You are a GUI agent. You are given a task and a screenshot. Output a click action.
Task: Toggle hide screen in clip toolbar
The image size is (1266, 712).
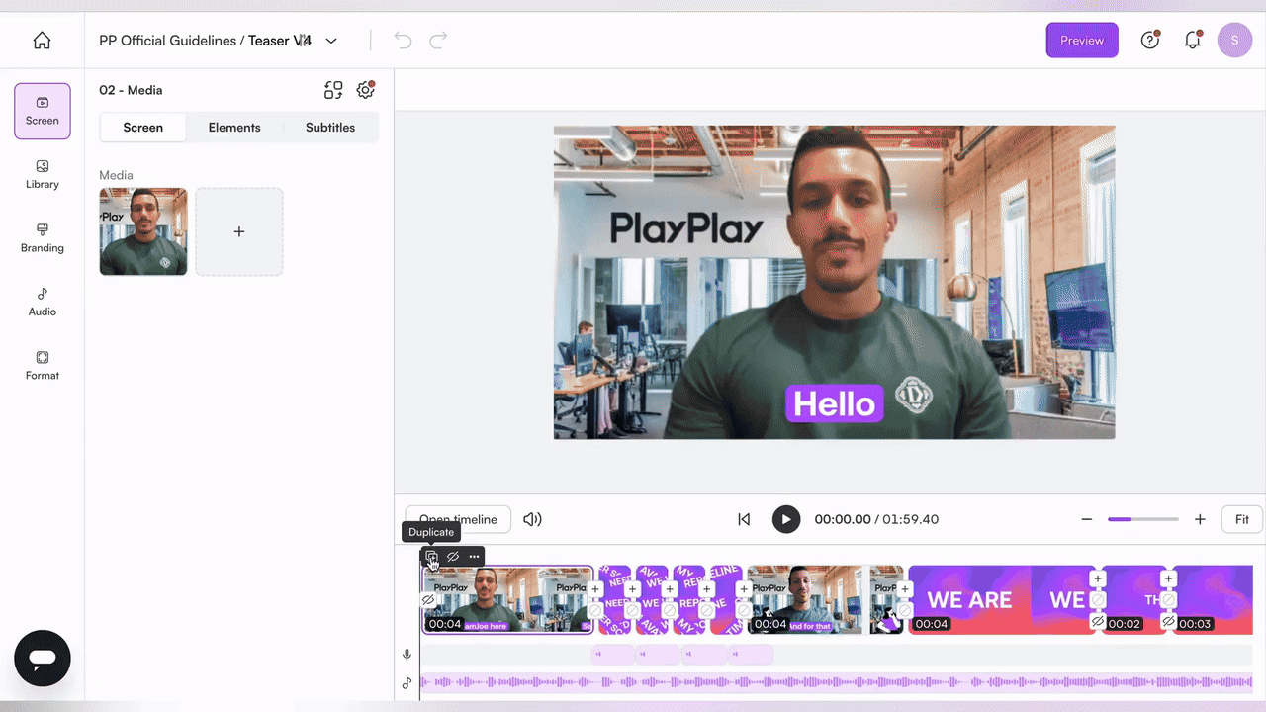pos(453,557)
